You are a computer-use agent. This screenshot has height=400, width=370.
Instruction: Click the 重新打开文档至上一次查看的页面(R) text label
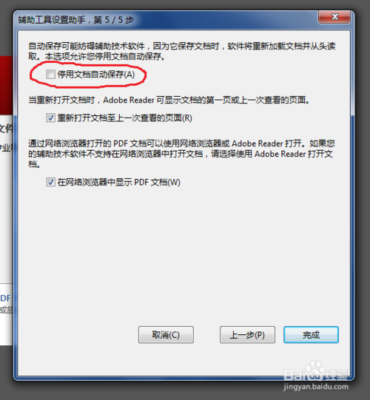point(124,118)
